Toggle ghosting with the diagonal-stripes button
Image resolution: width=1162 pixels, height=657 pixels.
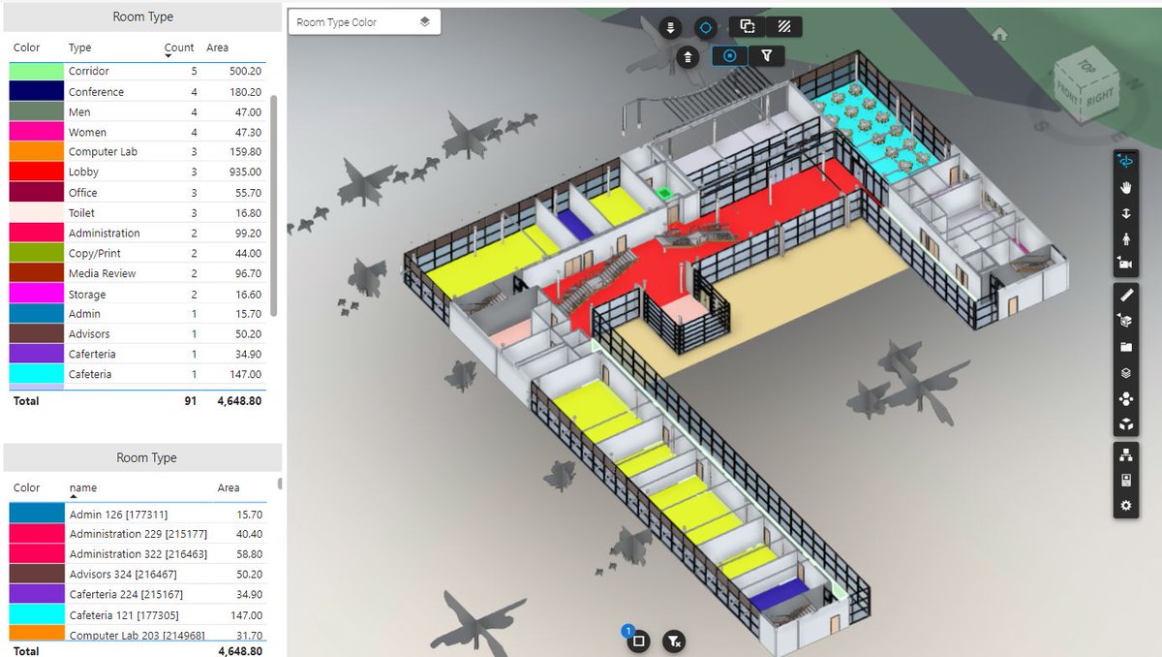(x=784, y=27)
